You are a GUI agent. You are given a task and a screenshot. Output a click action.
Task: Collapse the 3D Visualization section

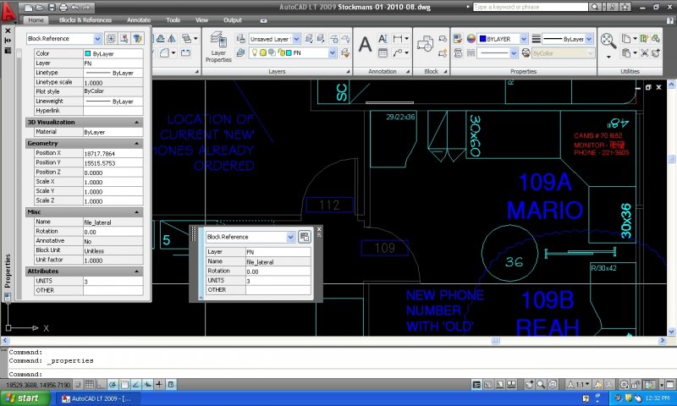click(136, 122)
